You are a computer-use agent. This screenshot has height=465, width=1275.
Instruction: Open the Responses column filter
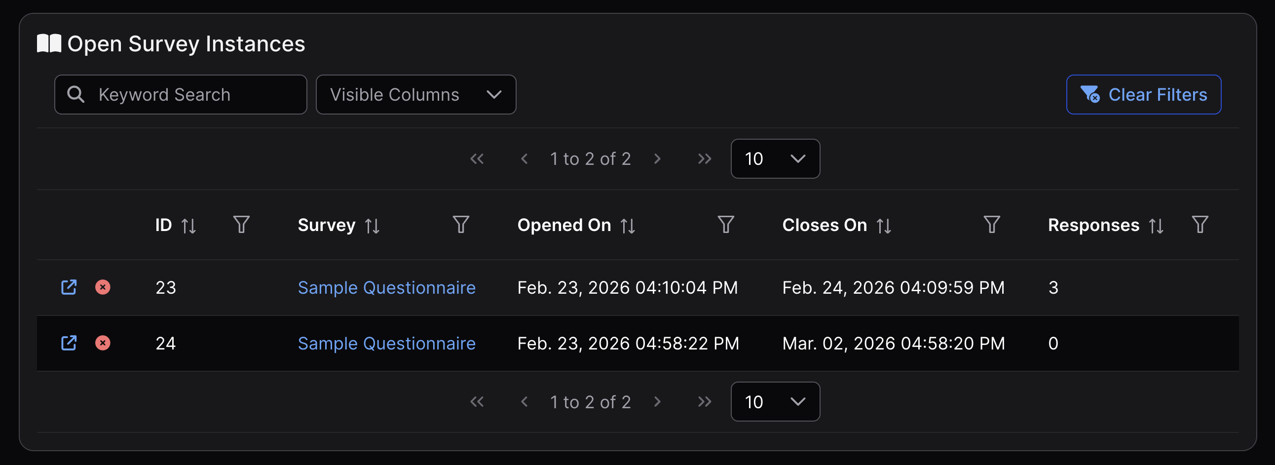pyautogui.click(x=1200, y=225)
